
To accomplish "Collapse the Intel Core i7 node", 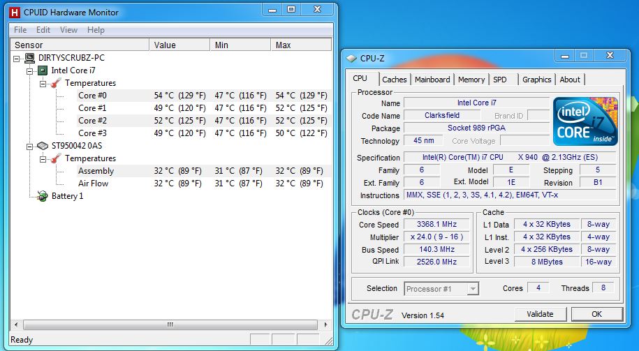I will coord(30,71).
